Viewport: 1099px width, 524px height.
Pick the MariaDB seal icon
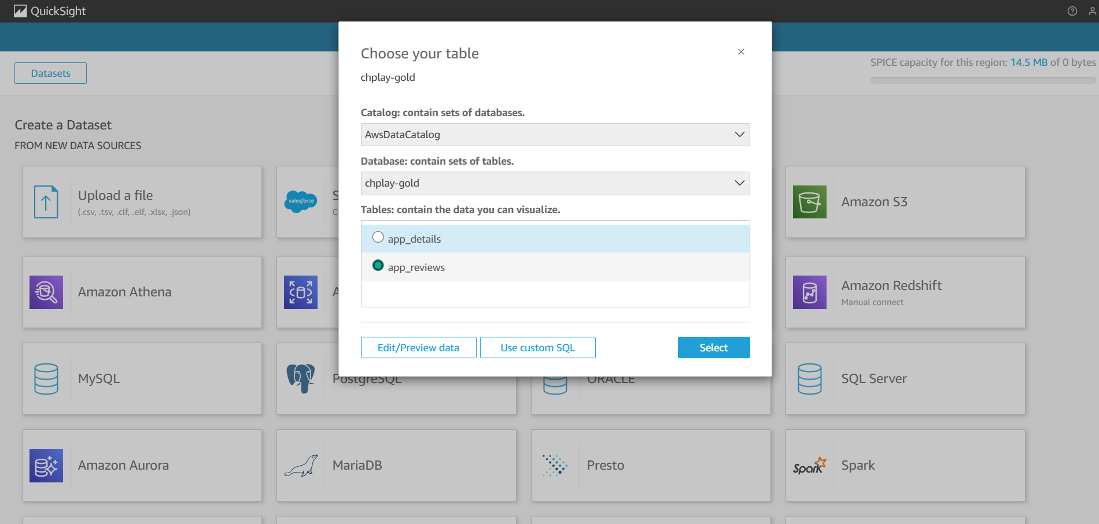tap(301, 466)
